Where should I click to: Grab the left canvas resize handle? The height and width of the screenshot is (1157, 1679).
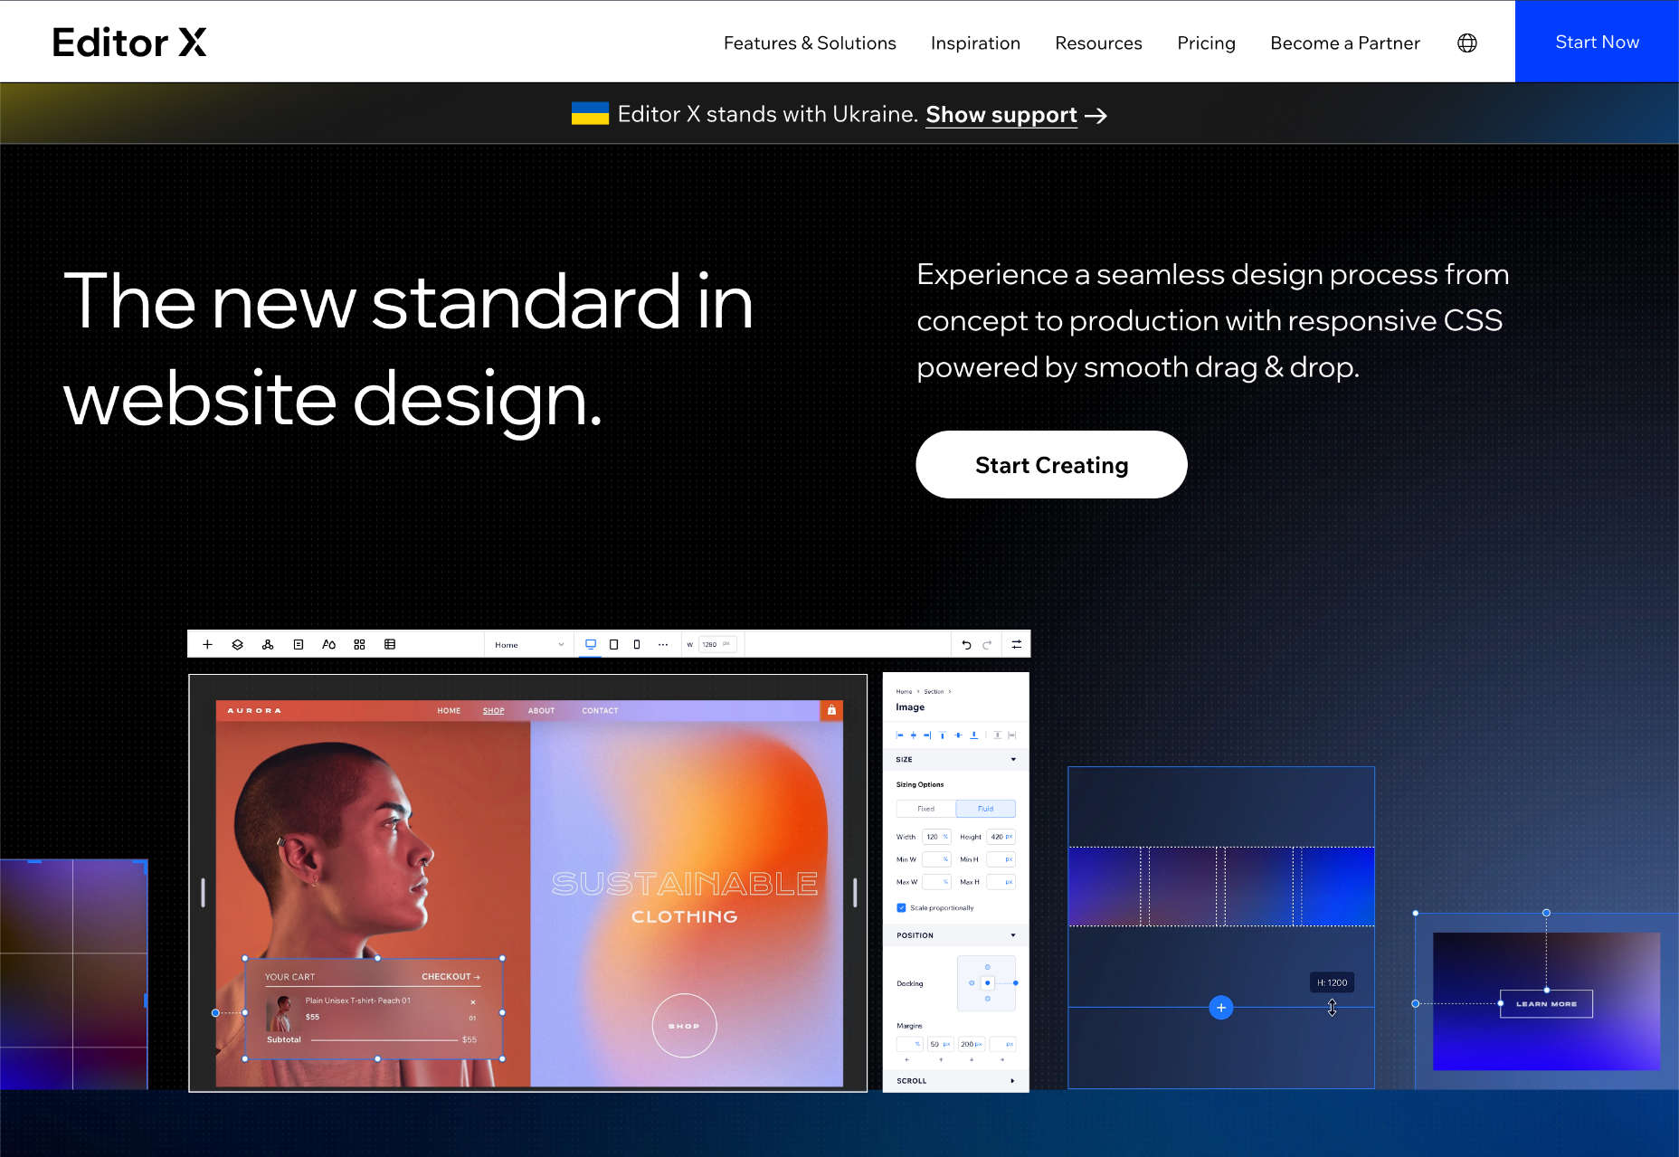(203, 893)
